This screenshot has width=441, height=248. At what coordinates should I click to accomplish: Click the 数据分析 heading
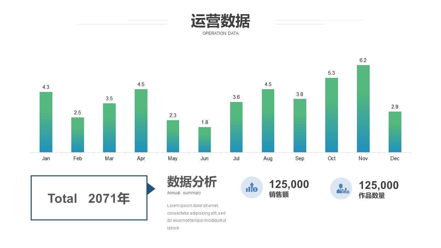192,182
